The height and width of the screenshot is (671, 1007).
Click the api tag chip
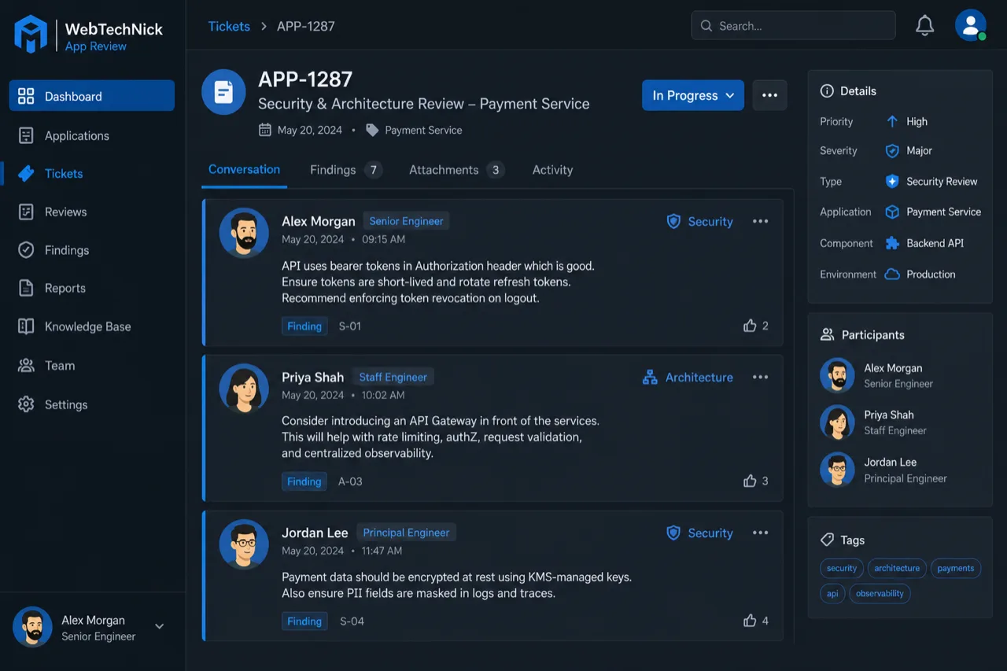point(832,593)
